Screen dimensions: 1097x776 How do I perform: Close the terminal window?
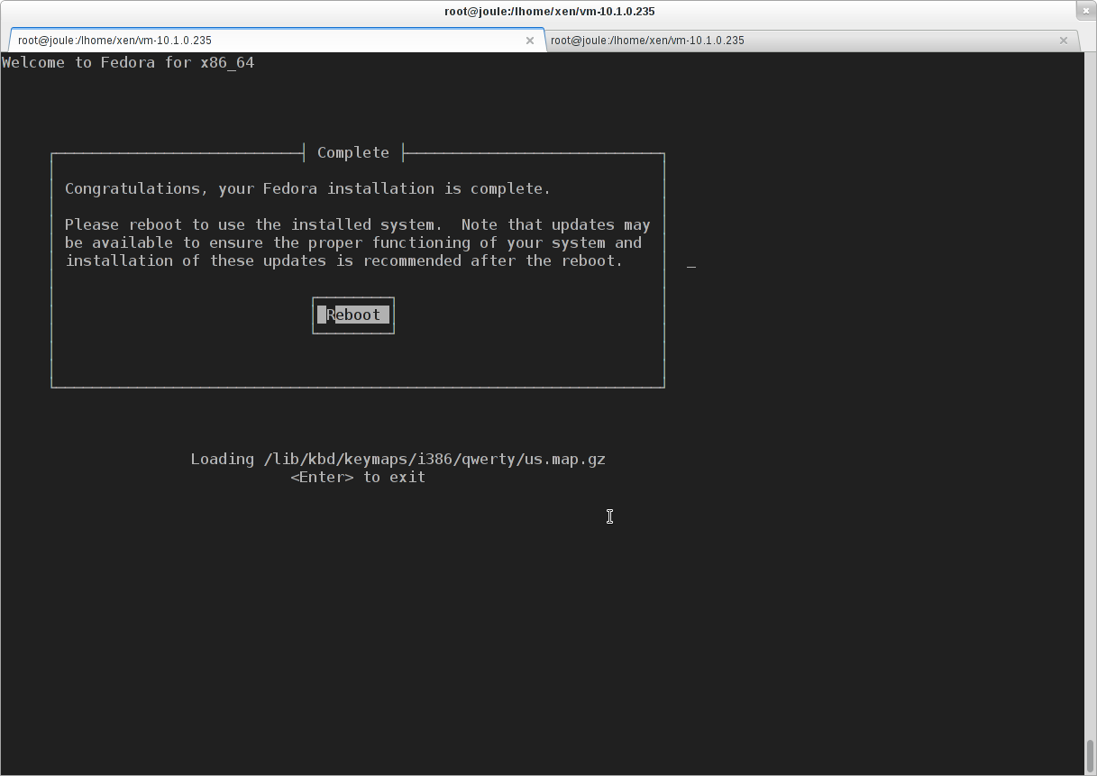(x=1086, y=10)
